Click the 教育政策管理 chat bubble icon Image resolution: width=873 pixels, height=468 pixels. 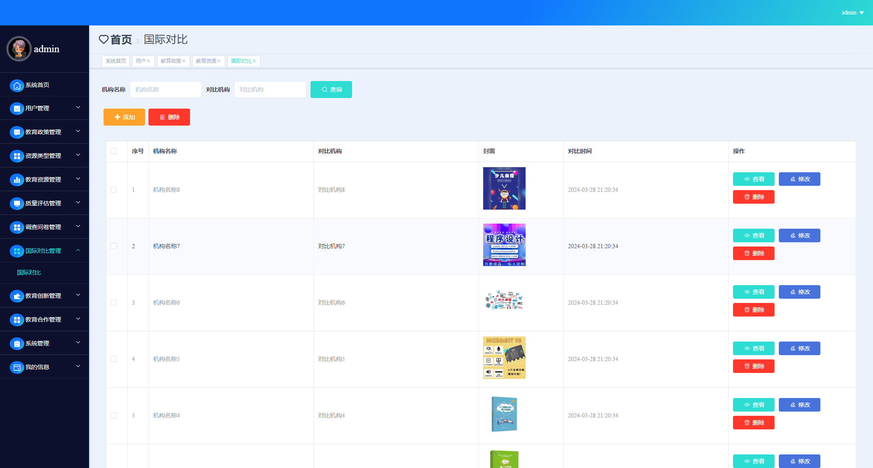coord(17,133)
